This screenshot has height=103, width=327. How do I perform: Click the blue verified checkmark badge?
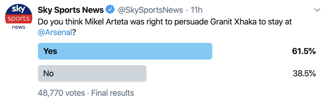pos(110,10)
